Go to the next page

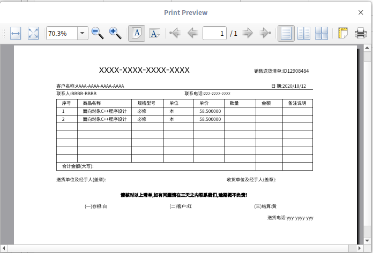click(x=248, y=33)
